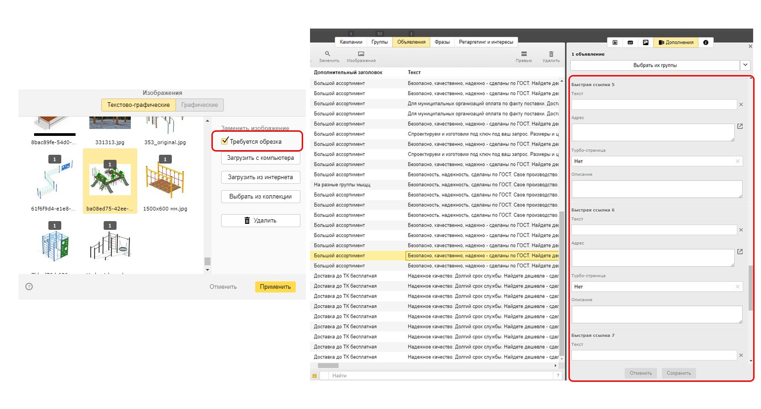Toggle the Требуется обрезка checkbox
This screenshot has width=761, height=409.
tap(225, 141)
